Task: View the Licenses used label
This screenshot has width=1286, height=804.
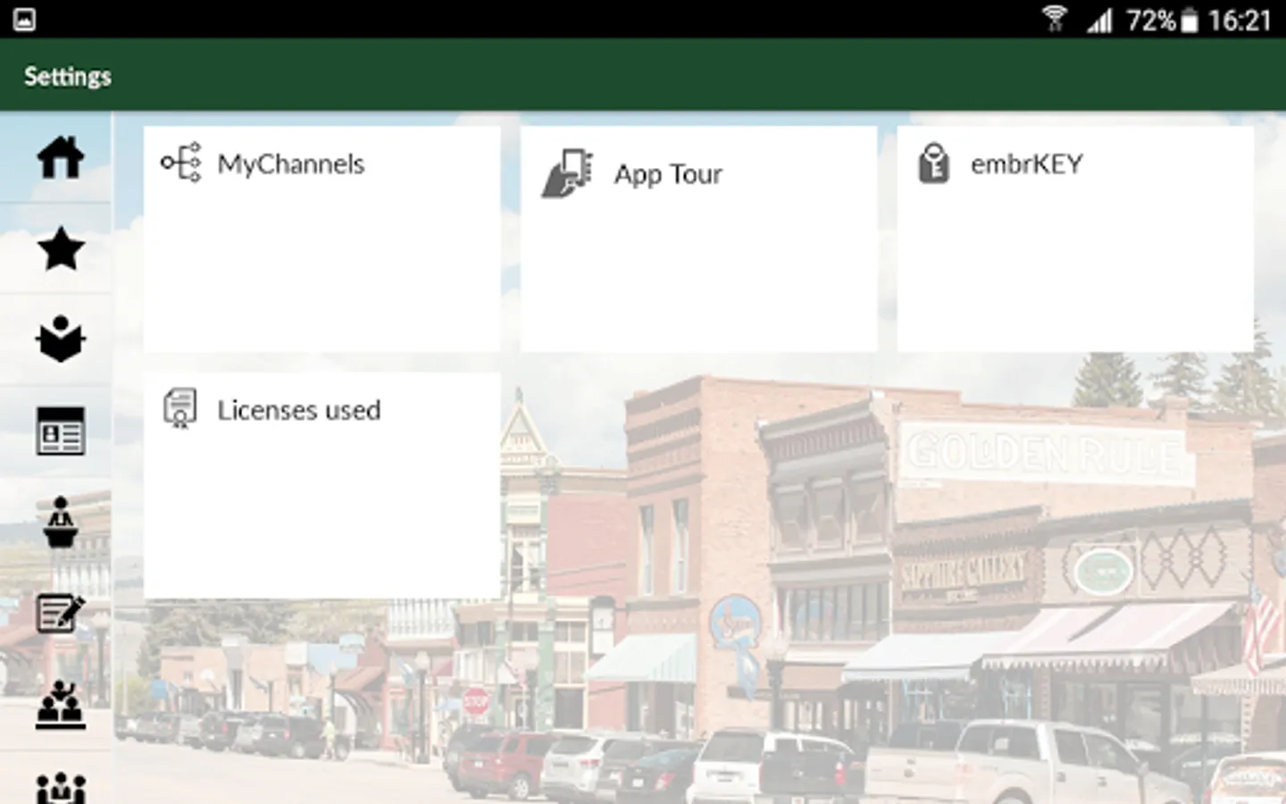Action: tap(299, 410)
